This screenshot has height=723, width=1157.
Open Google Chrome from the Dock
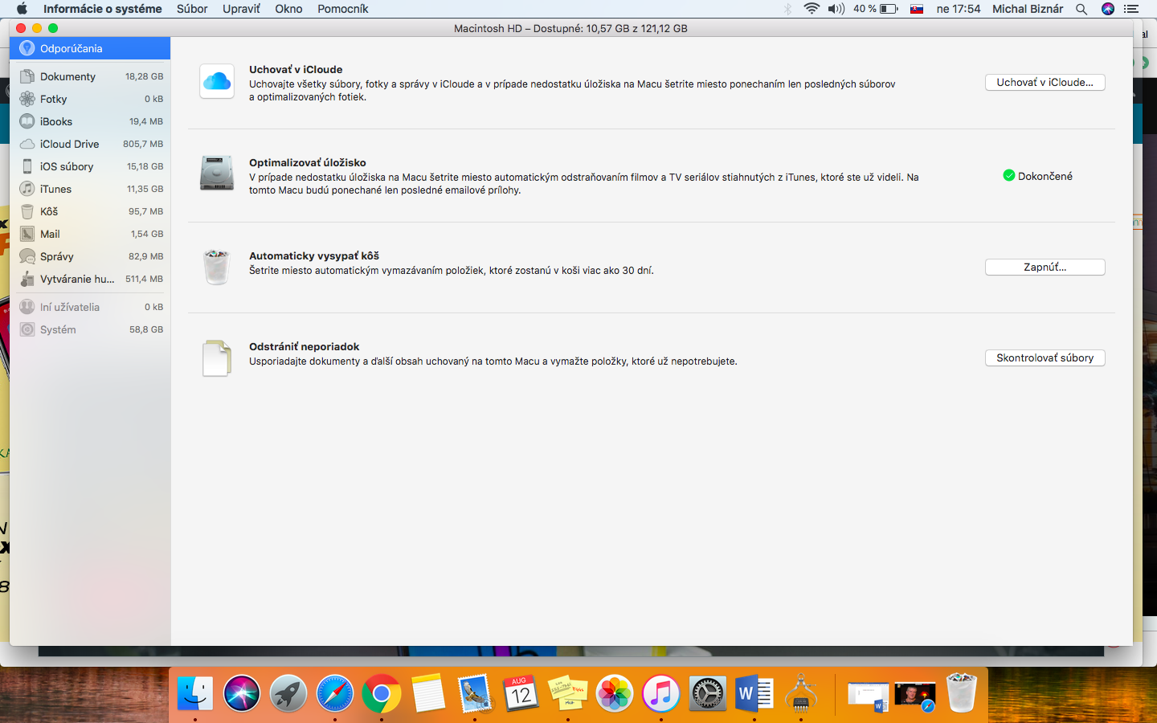382,693
